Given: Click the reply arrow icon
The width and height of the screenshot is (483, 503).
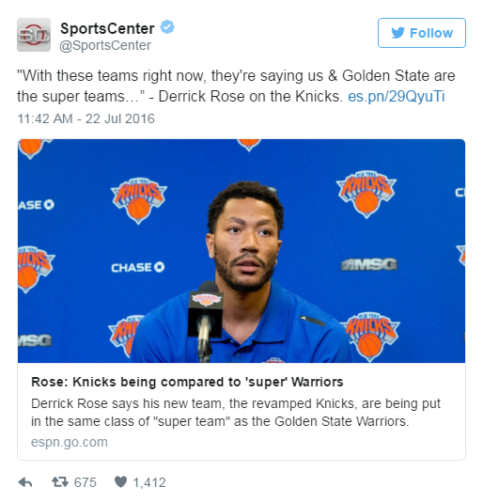Looking at the screenshot, I should pyautogui.click(x=25, y=482).
